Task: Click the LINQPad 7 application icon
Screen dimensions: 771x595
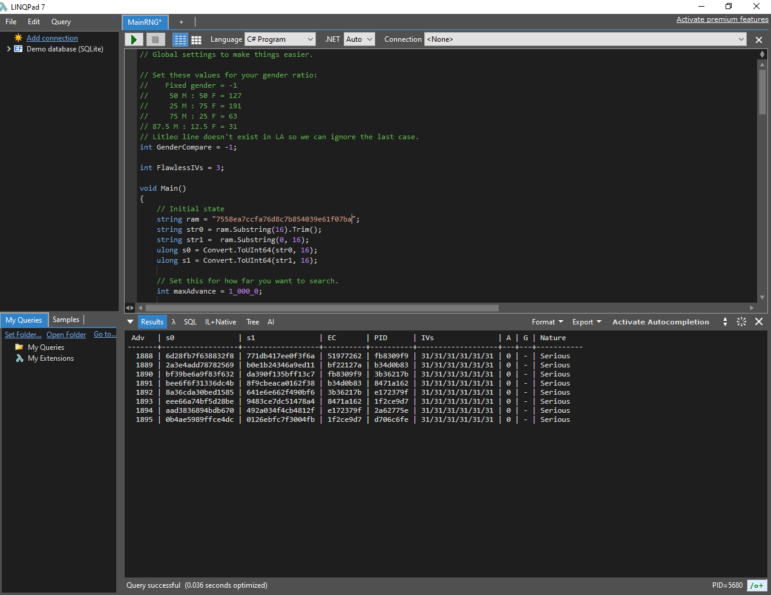Action: tap(4, 7)
